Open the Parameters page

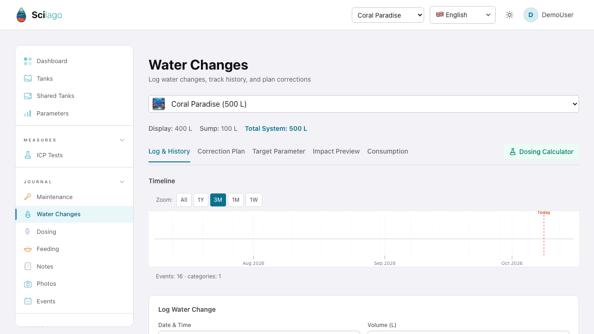click(74, 113)
